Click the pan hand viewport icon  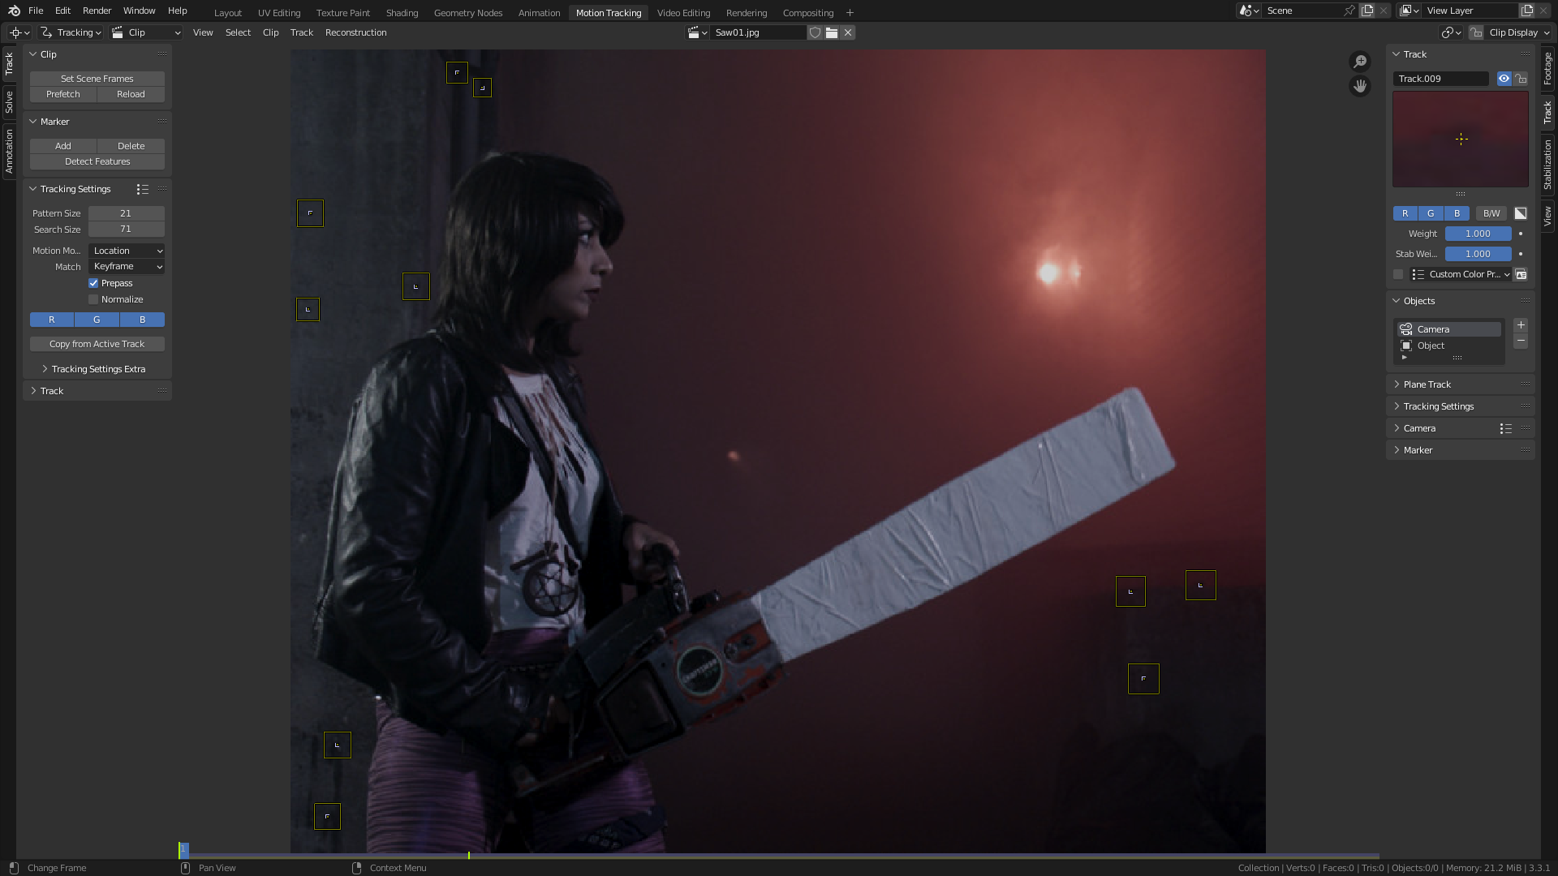tap(1360, 86)
